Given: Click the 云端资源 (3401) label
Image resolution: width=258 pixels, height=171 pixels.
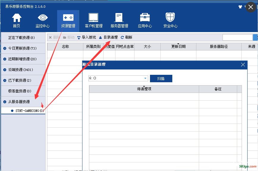Looking at the screenshot, I should click(21, 70).
